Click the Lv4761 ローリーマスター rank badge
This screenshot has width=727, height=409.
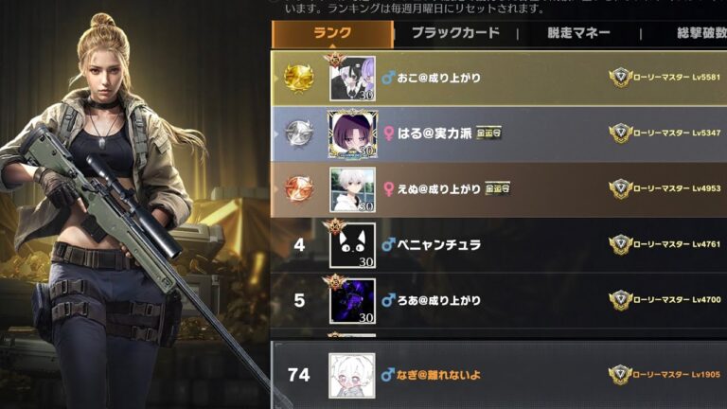[621, 244]
